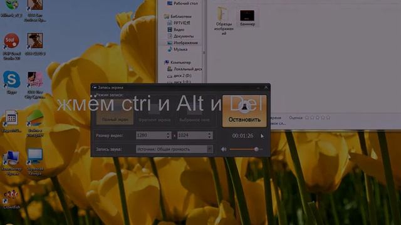The height and width of the screenshot is (225, 401).
Task: Select Библиотеки in the Explorer navigation pane
Action: [x=178, y=16]
